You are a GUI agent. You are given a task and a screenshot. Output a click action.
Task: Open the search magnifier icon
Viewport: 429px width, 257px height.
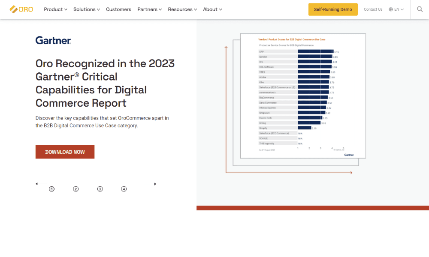[x=420, y=9]
